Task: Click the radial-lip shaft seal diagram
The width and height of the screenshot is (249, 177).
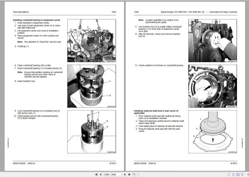Action: click(x=212, y=132)
